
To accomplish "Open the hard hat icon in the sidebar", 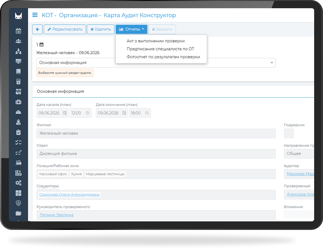I will [18, 112].
